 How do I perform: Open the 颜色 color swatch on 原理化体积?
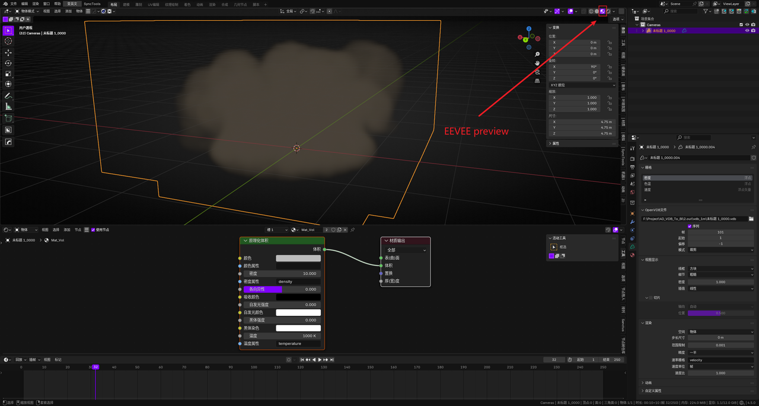point(298,258)
